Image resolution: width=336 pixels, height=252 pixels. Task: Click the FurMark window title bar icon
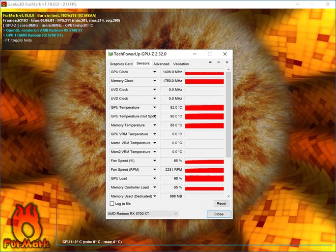point(4,3)
